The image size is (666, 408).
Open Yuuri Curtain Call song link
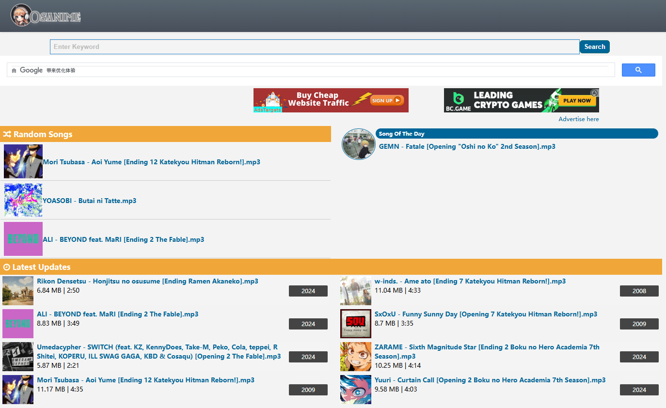click(490, 380)
